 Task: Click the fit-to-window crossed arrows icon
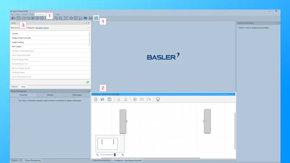[x=66, y=18]
